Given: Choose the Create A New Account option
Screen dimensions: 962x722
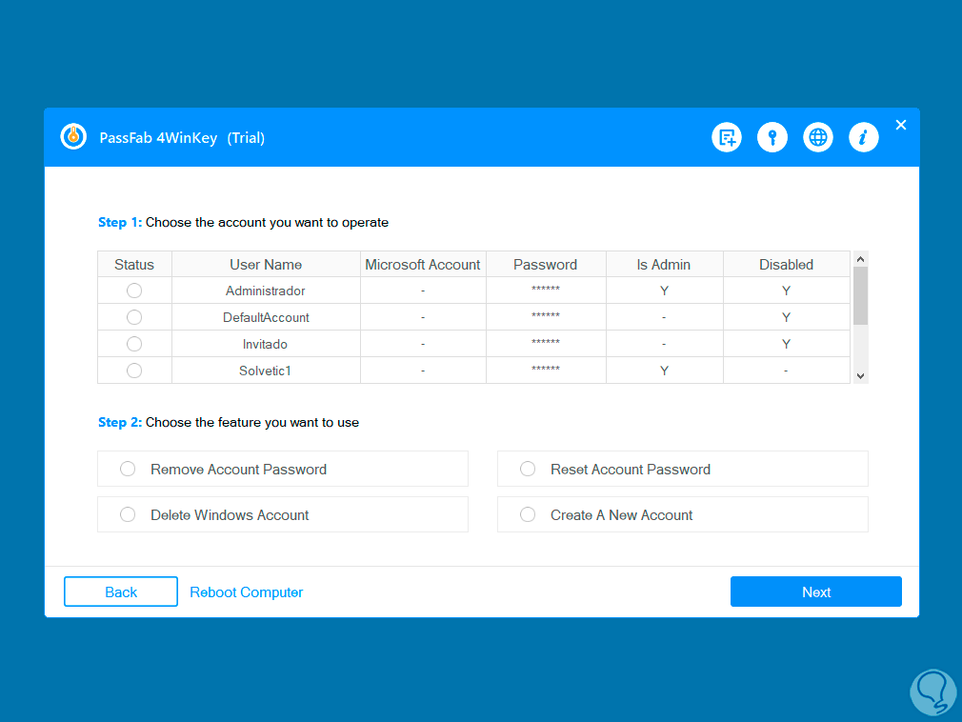Looking at the screenshot, I should tap(683, 514).
